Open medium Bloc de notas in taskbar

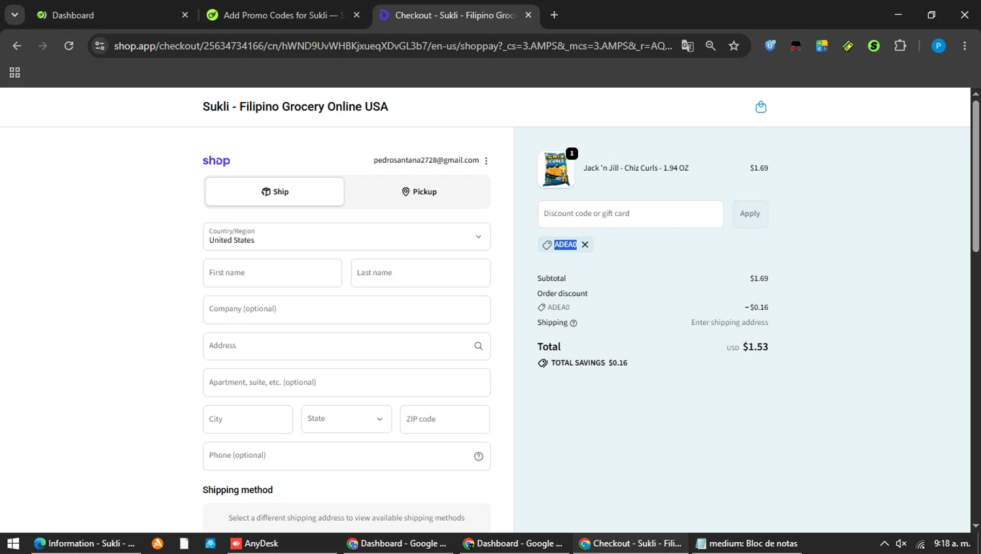tap(746, 544)
